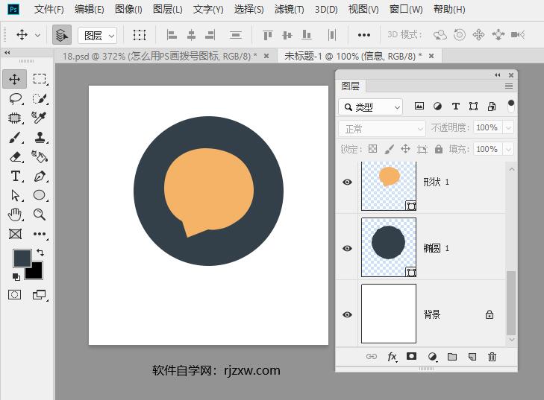The height and width of the screenshot is (400, 544).
Task: Delete layer using the trash icon
Action: tap(492, 357)
